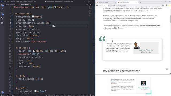Click the git branch name in status bar
Viewport: 171px width, 96px height.
(x=3, y=95)
